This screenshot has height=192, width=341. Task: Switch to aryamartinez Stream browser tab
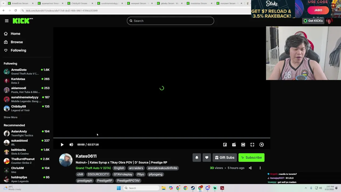(x=50, y=3)
